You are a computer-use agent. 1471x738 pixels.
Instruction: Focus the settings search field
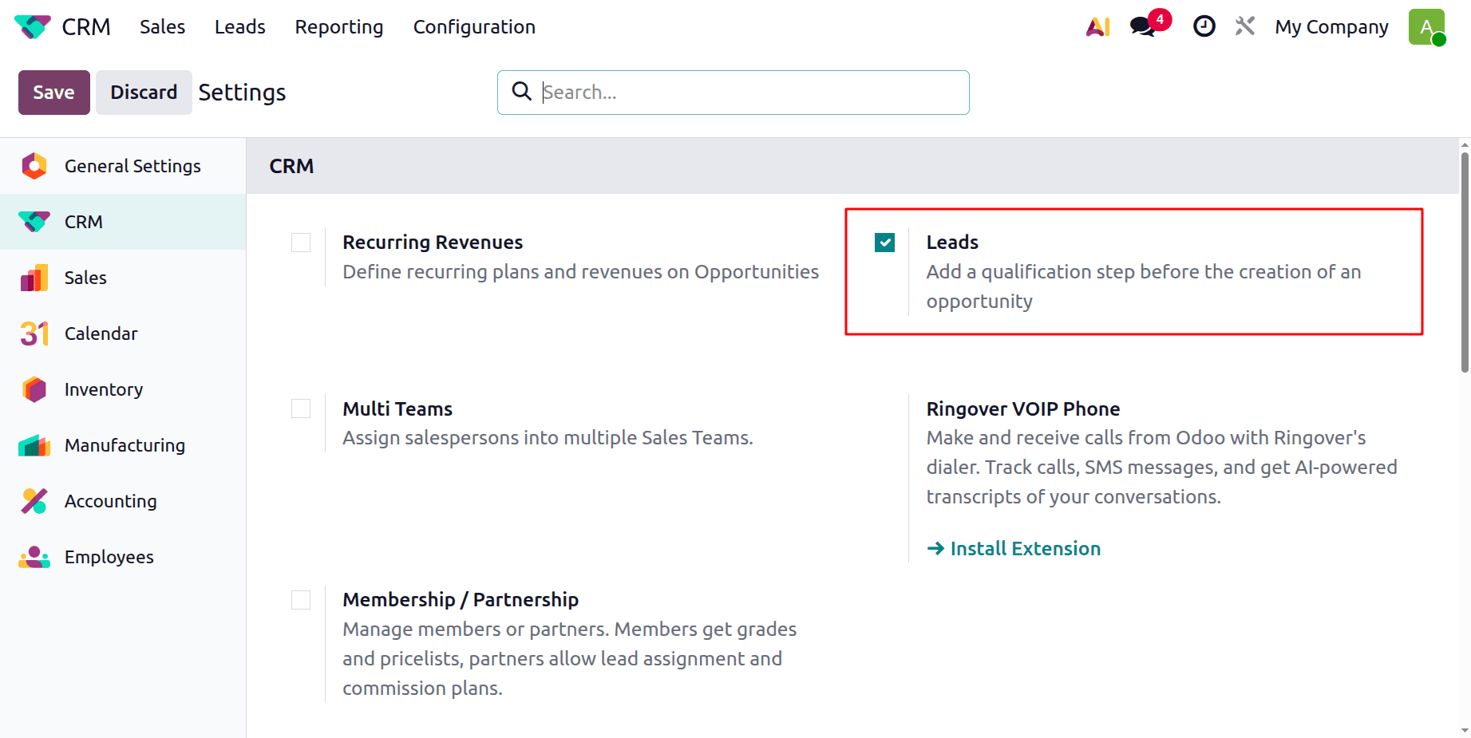click(x=733, y=93)
